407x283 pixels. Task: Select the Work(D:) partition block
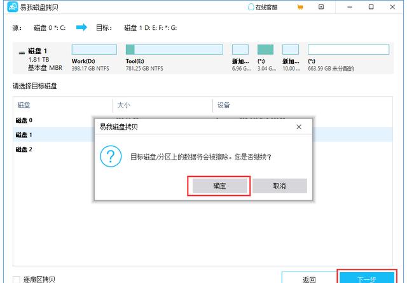(94, 50)
